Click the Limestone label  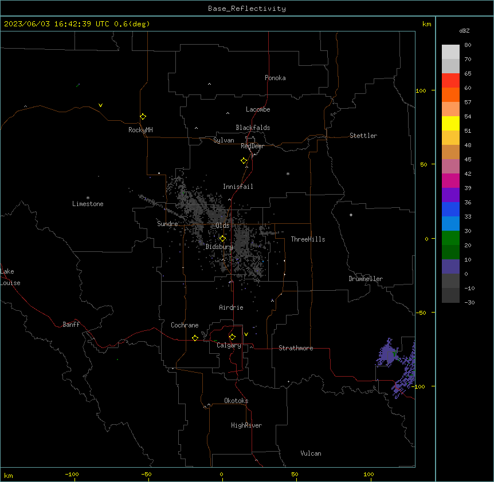[x=88, y=204]
